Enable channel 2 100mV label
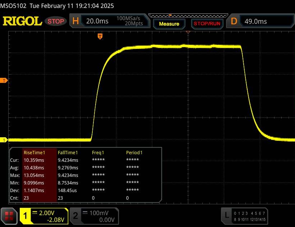 tap(99, 213)
